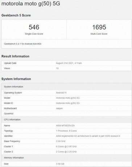Select the 'Geekbench 5 Score' heading
The image size is (132, 167).
pos(16,15)
